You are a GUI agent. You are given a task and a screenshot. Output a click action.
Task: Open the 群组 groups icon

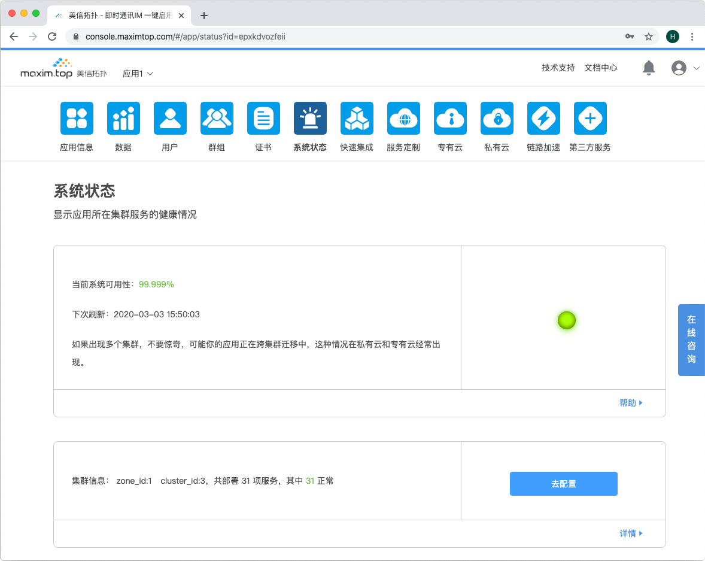click(x=217, y=119)
